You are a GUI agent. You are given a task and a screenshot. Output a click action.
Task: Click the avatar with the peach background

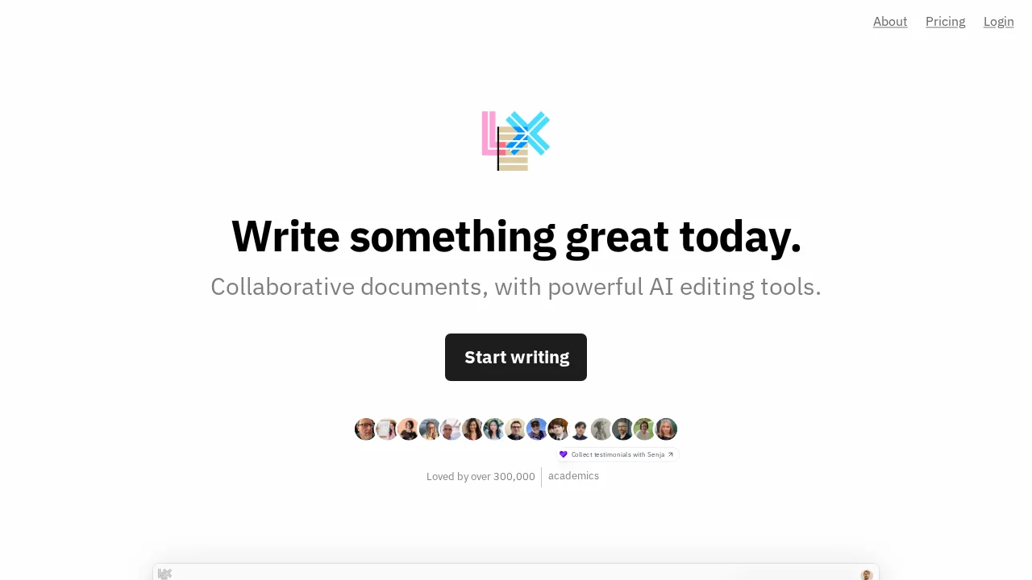[408, 429]
